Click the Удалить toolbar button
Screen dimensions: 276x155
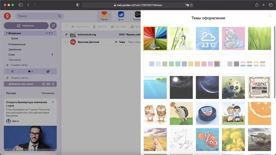click(100, 27)
